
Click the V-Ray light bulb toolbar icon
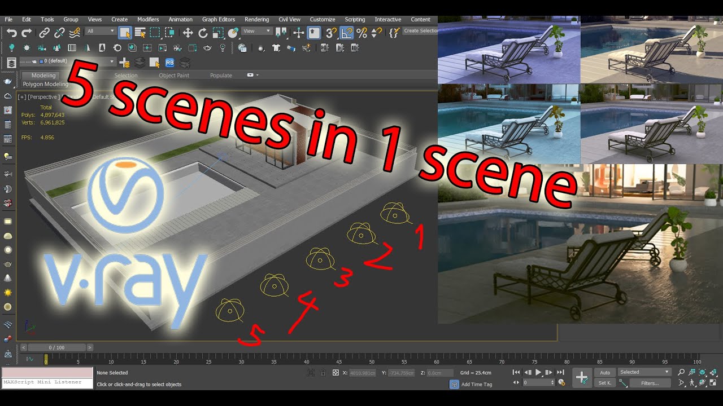[x=11, y=48]
